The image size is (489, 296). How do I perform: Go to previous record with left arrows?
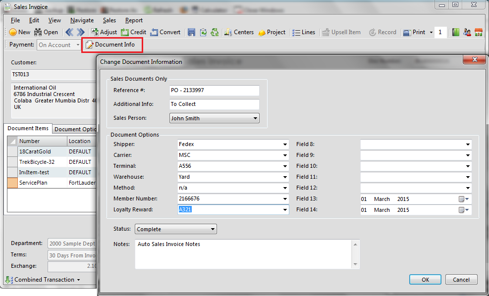(x=69, y=32)
